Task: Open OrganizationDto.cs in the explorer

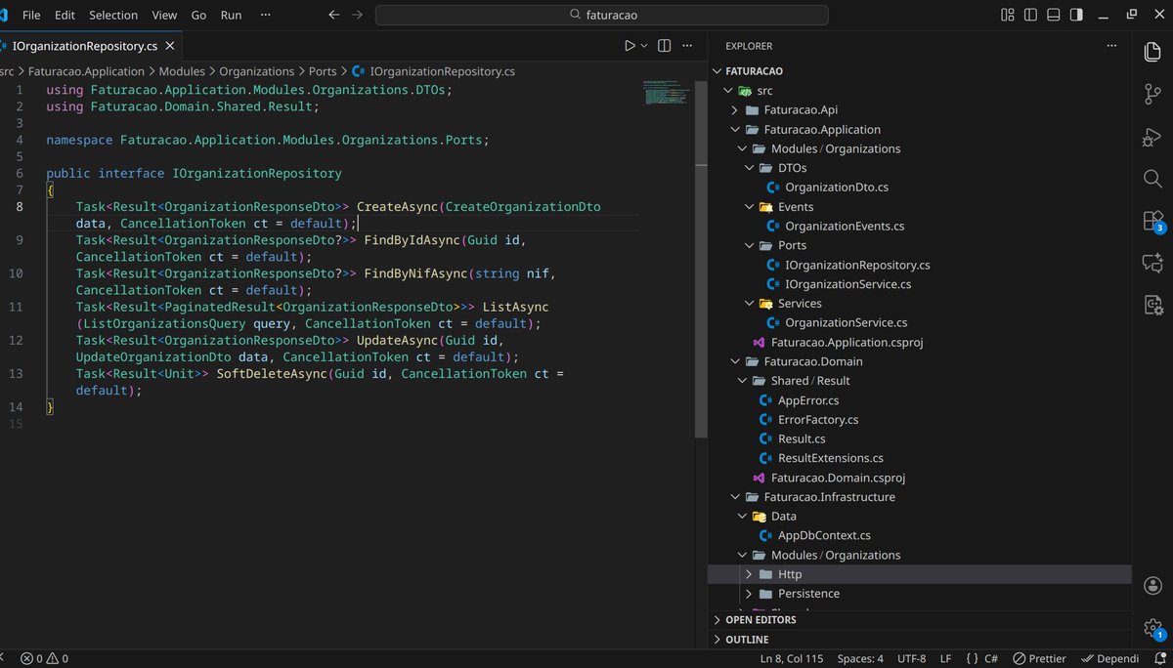Action: point(837,188)
